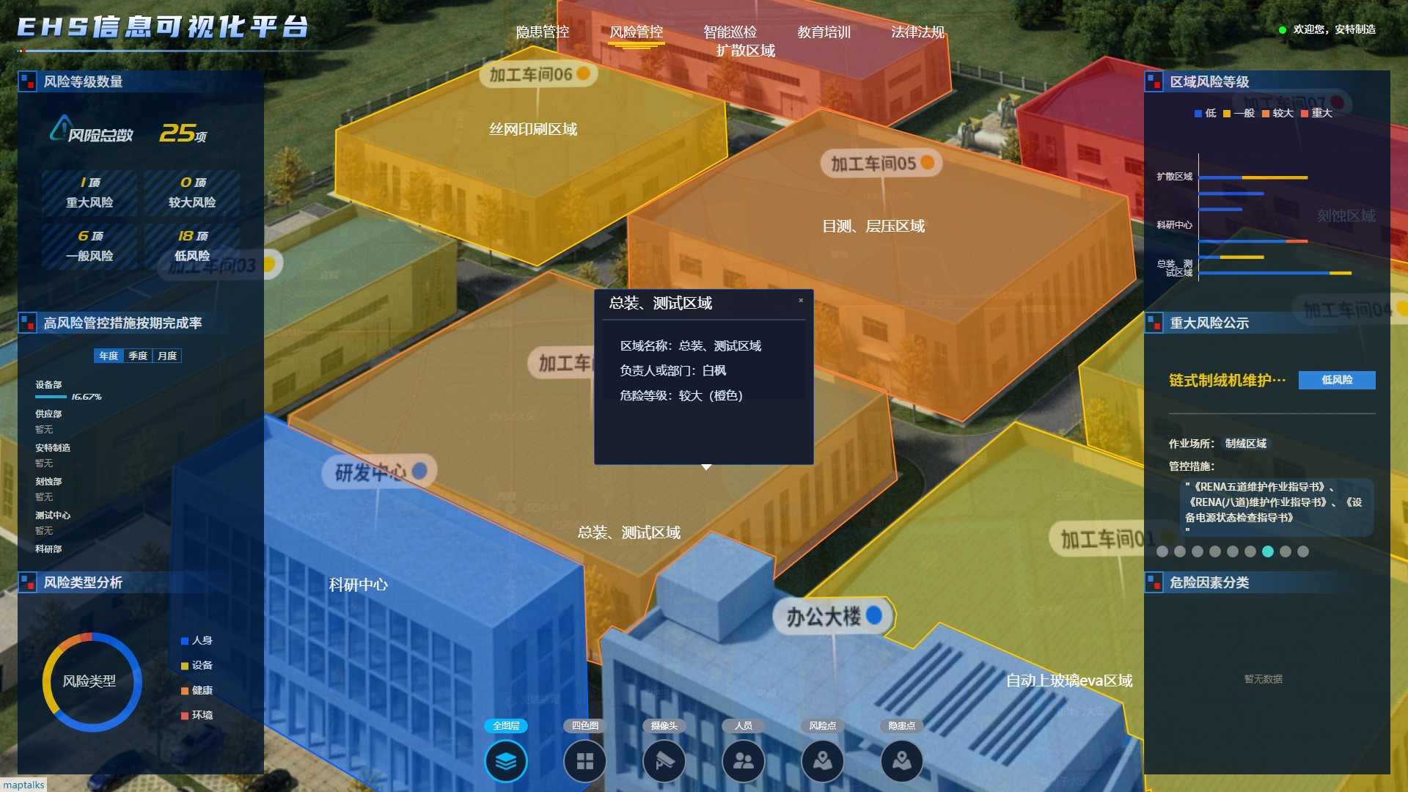Click the 欢迎您，安特制造 user greeting
Screen dimensions: 1408x792
[1334, 29]
